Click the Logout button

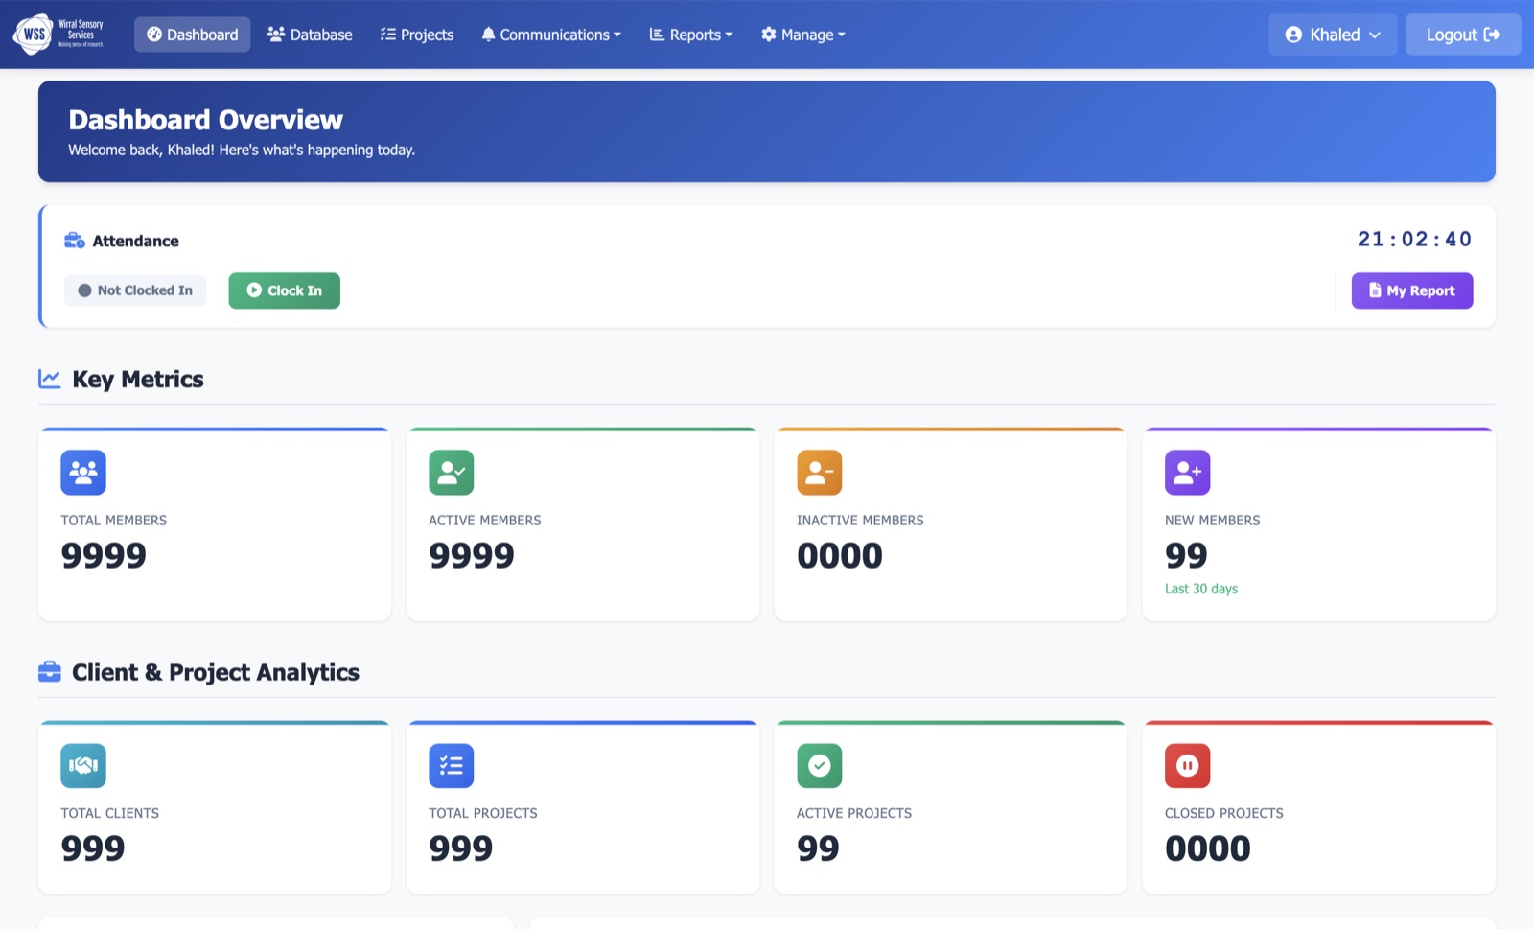click(x=1463, y=35)
